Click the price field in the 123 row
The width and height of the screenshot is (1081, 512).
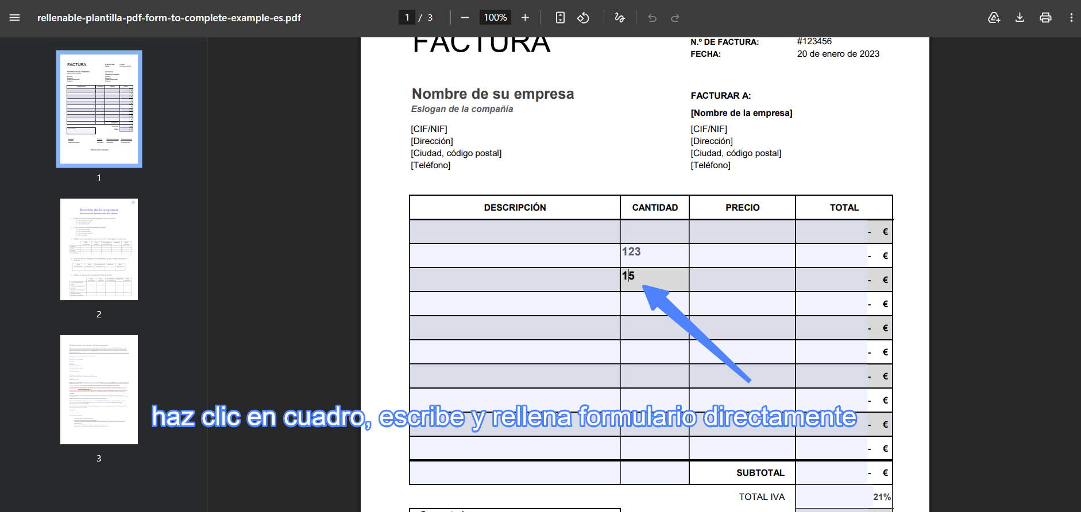coord(742,255)
